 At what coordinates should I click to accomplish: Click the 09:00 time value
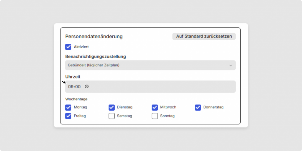(74, 87)
